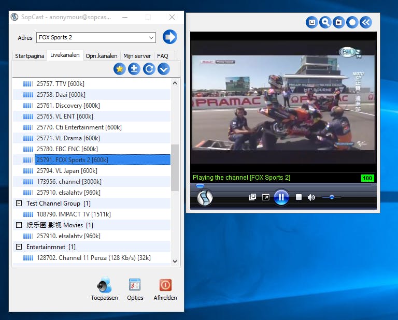The image size is (398, 320).
Task: Open the Adres dropdown arrow
Action: coord(151,37)
